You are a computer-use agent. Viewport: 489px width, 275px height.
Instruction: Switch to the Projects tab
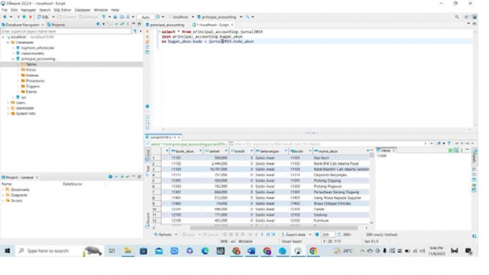click(56, 25)
